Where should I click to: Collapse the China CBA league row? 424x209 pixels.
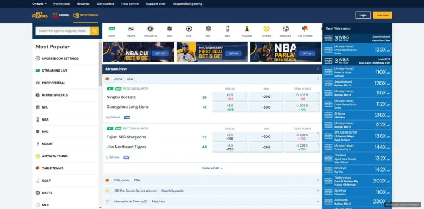[x=318, y=79]
